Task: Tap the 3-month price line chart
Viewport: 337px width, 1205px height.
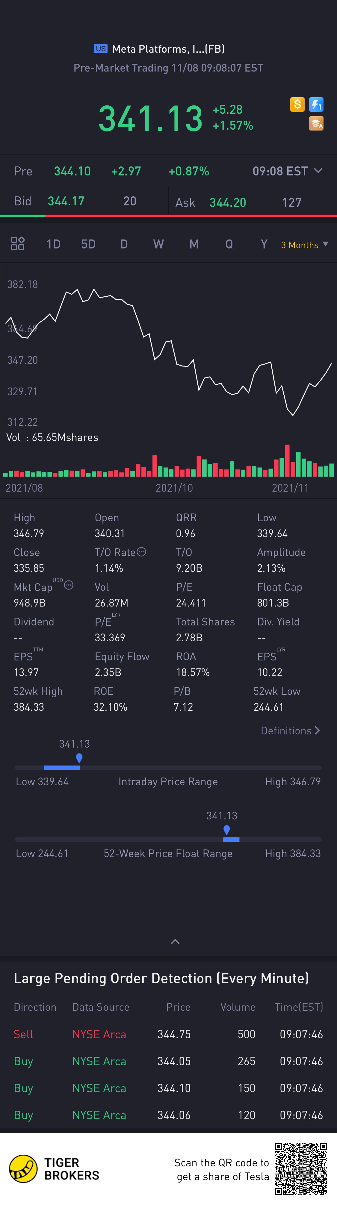Action: click(168, 352)
